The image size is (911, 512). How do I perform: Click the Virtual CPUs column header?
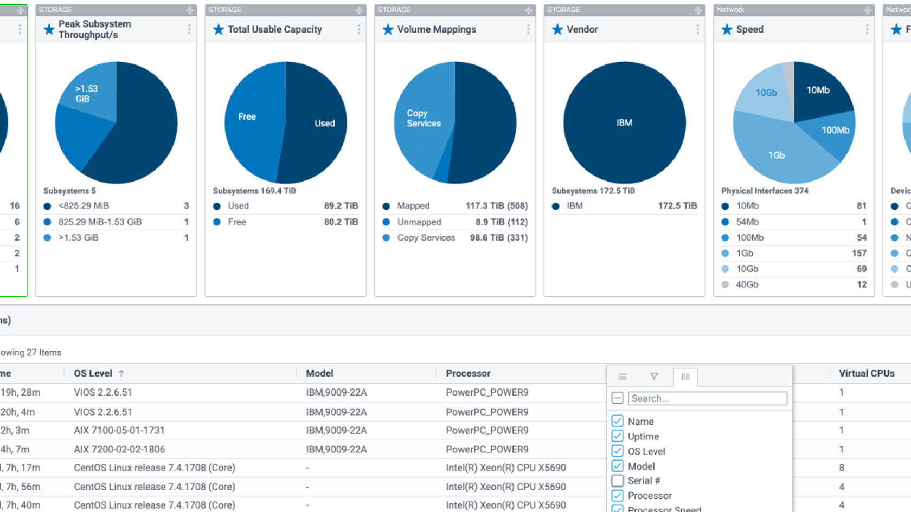tap(867, 373)
